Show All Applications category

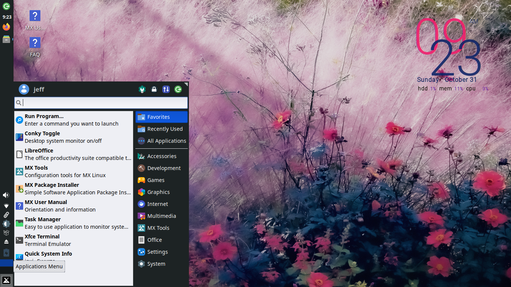162,141
